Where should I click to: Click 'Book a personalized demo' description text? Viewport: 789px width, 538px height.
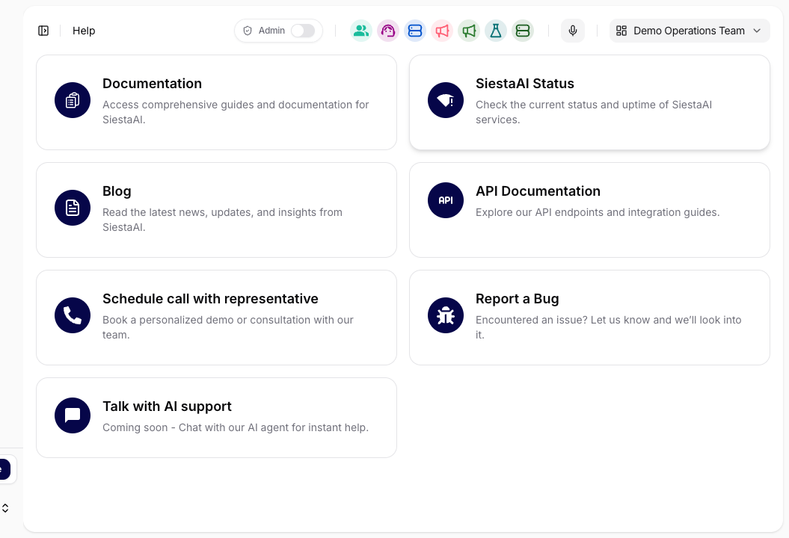(228, 327)
